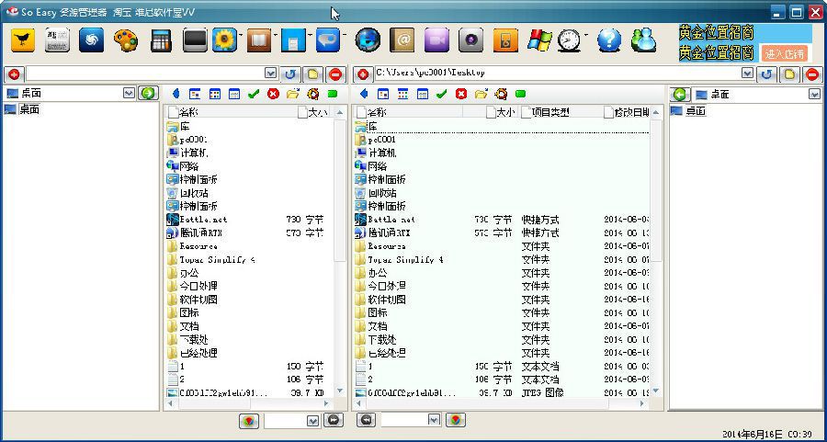Expand the left address bar dropdown
The width and height of the screenshot is (827, 442).
(270, 74)
